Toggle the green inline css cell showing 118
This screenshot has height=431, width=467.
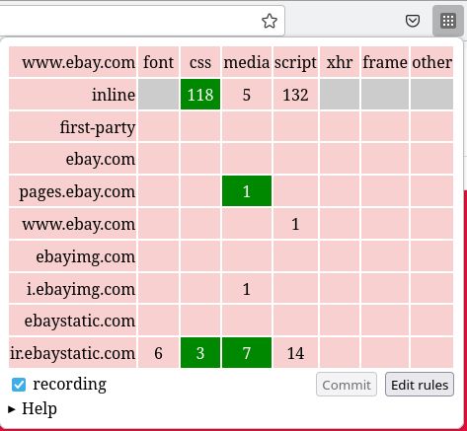point(200,95)
